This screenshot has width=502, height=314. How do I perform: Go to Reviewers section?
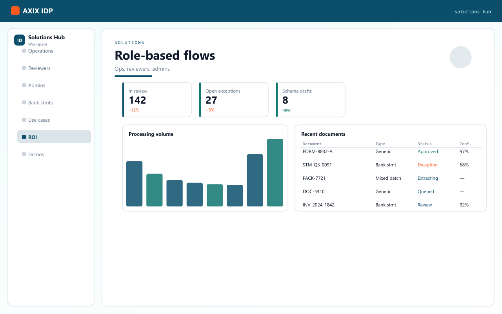coord(54,68)
